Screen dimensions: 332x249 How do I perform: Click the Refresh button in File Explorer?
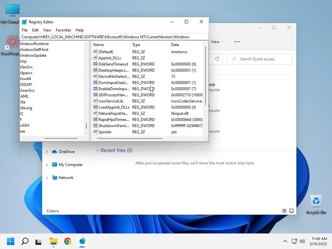coord(217,59)
